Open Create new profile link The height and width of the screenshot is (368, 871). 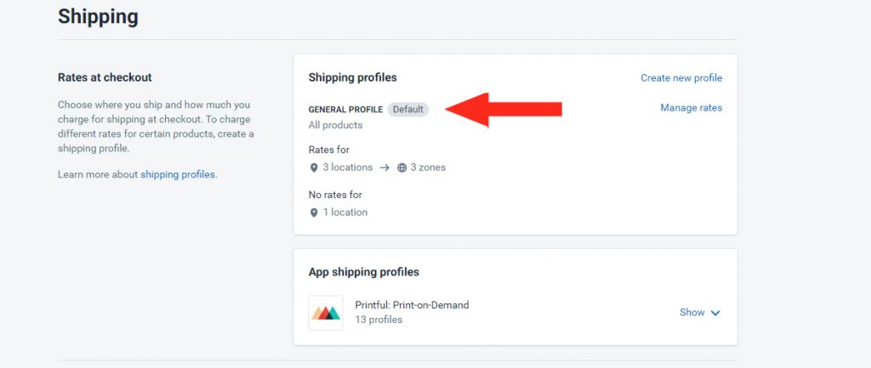tap(681, 78)
